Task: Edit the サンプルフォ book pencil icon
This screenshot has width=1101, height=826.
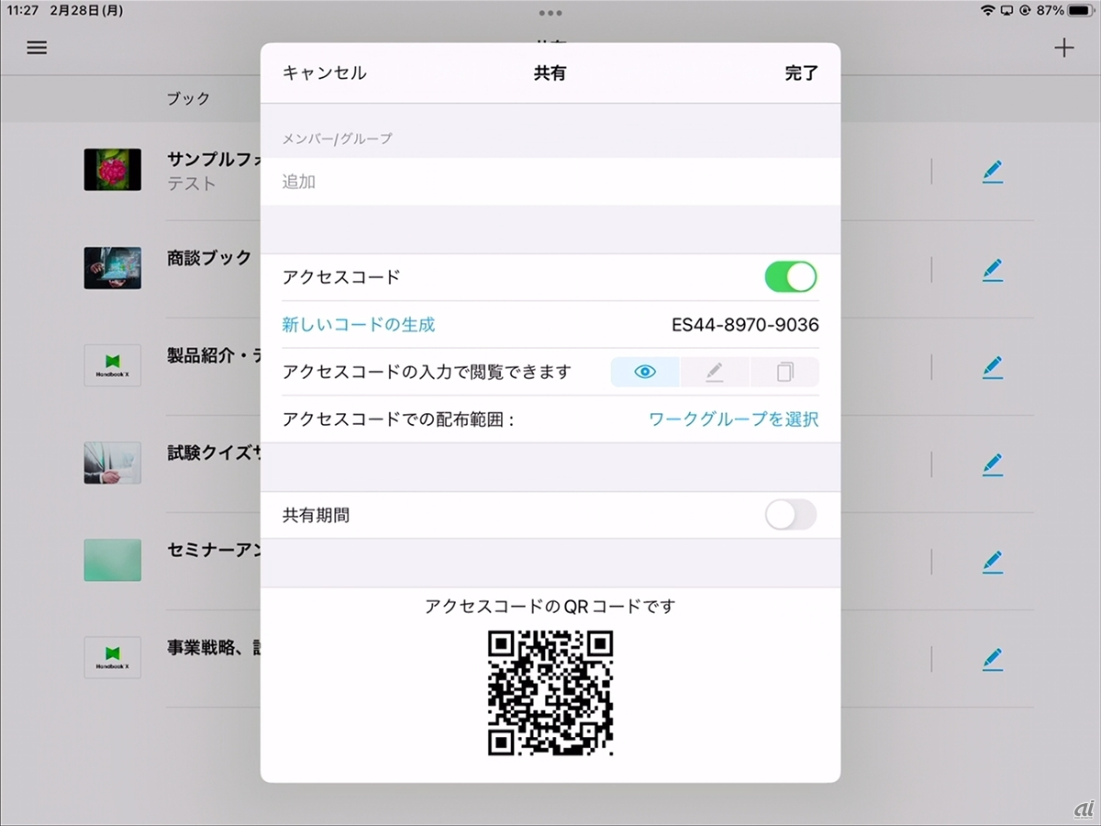Action: click(992, 172)
